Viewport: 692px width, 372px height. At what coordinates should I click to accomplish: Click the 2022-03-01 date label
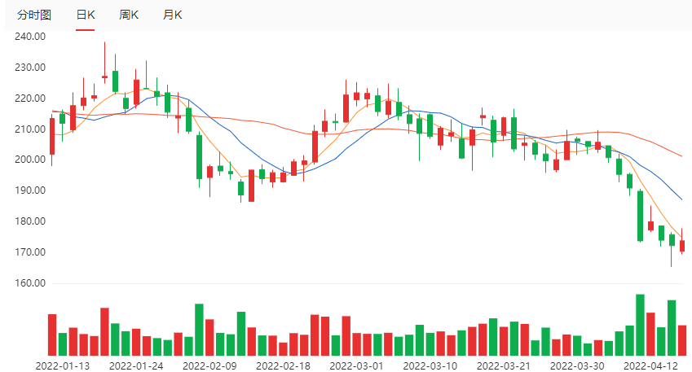[x=356, y=365]
